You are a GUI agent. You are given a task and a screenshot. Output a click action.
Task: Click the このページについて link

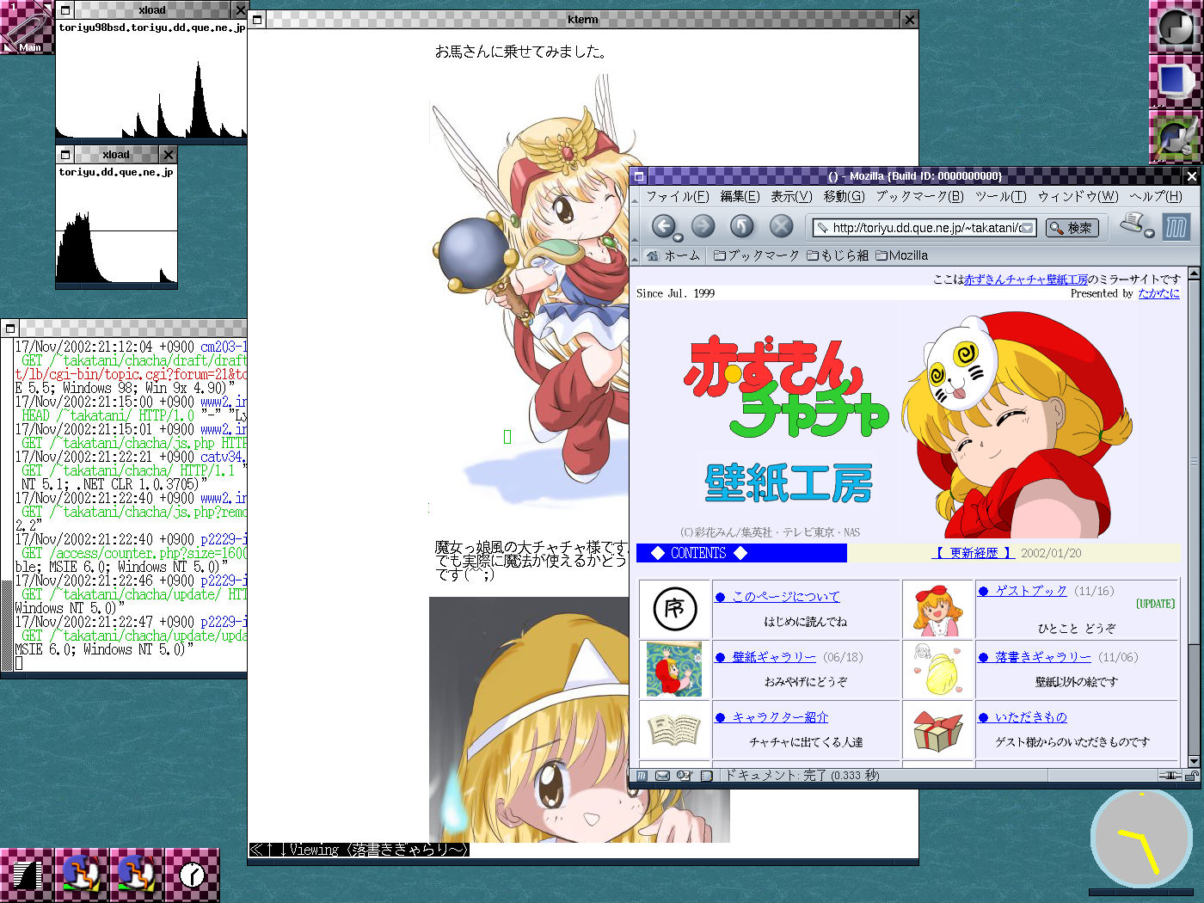click(x=785, y=596)
